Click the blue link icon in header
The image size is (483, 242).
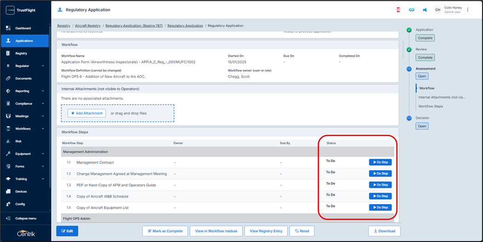pyautogui.click(x=412, y=10)
